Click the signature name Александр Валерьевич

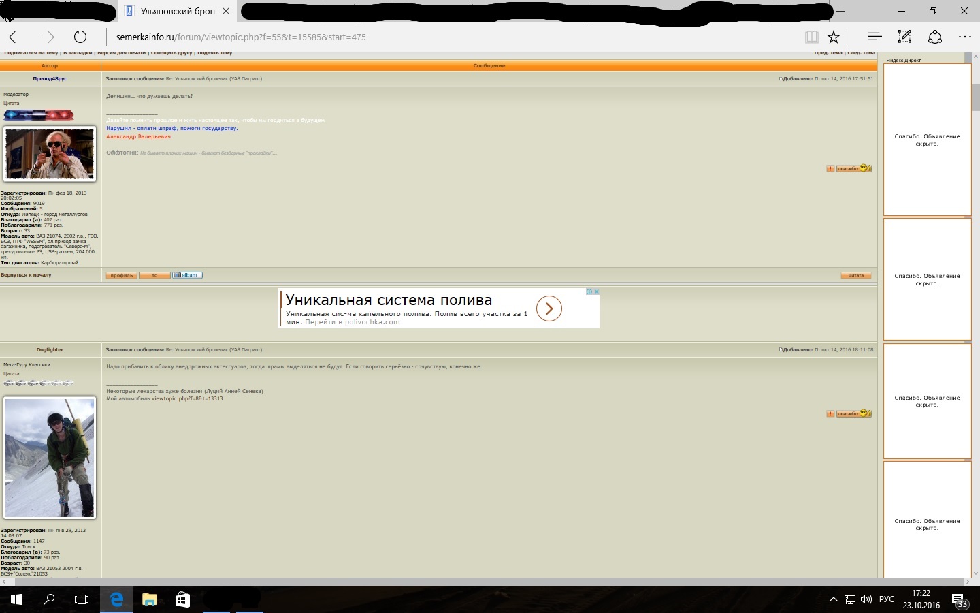point(138,136)
